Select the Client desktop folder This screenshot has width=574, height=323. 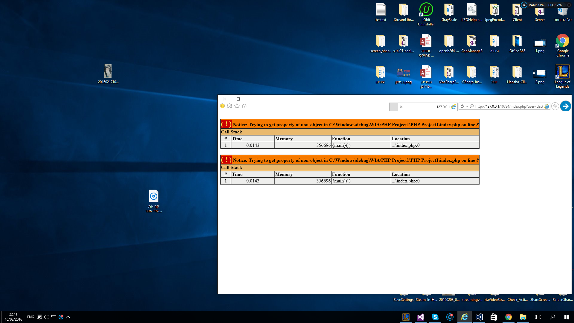point(517,13)
